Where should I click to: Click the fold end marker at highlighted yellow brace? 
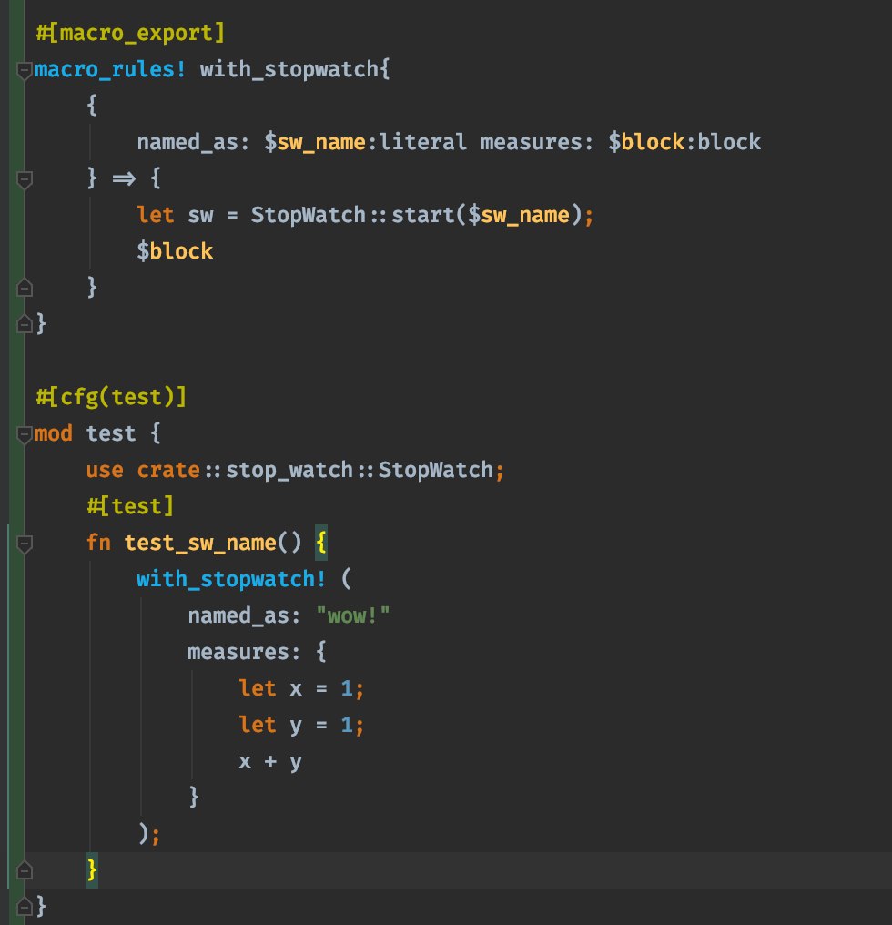tap(25, 870)
